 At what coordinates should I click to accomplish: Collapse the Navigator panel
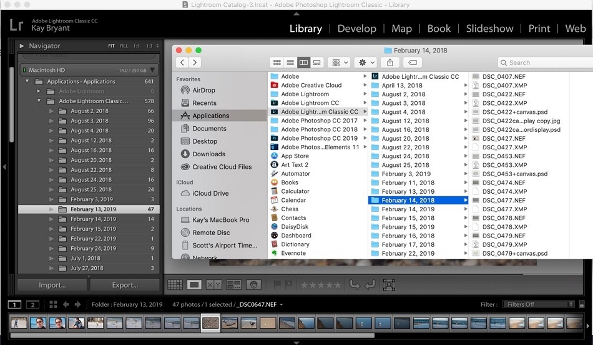point(22,46)
